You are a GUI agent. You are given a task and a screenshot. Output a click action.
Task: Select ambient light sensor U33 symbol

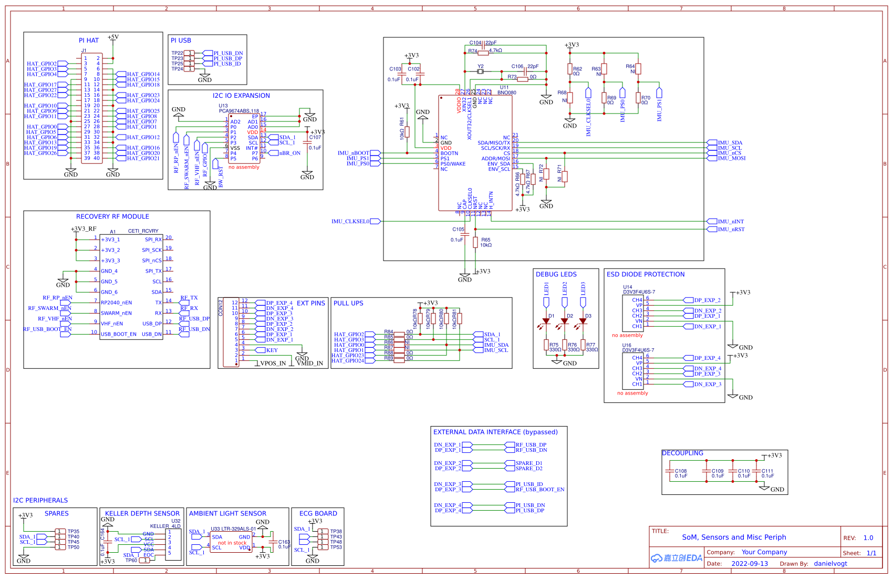[231, 542]
